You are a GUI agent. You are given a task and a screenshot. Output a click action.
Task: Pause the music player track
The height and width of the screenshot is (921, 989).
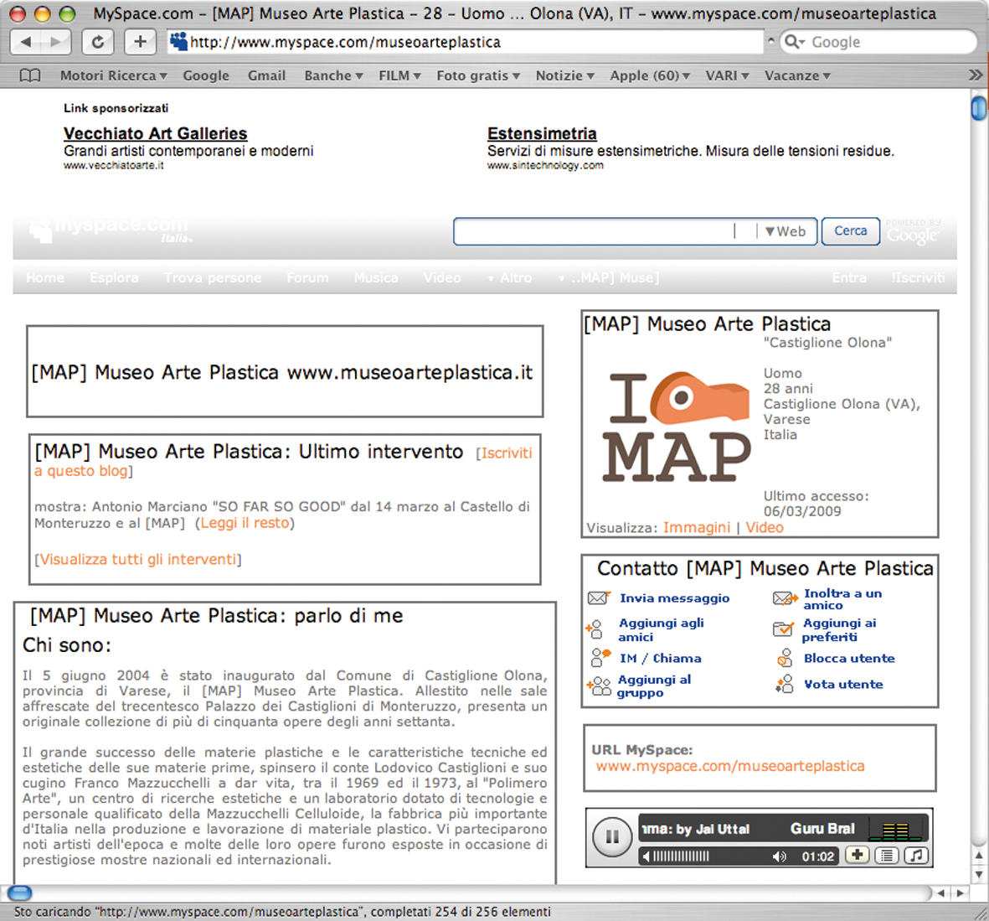coord(611,837)
